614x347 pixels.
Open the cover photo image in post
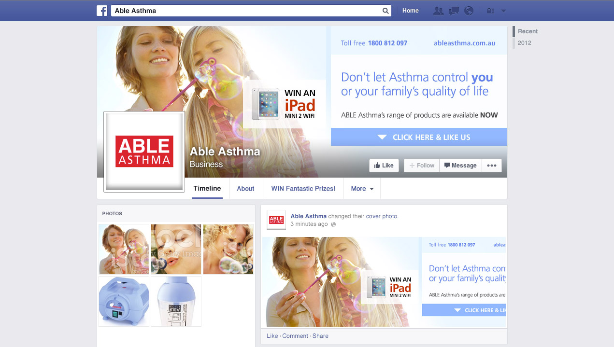point(384,282)
